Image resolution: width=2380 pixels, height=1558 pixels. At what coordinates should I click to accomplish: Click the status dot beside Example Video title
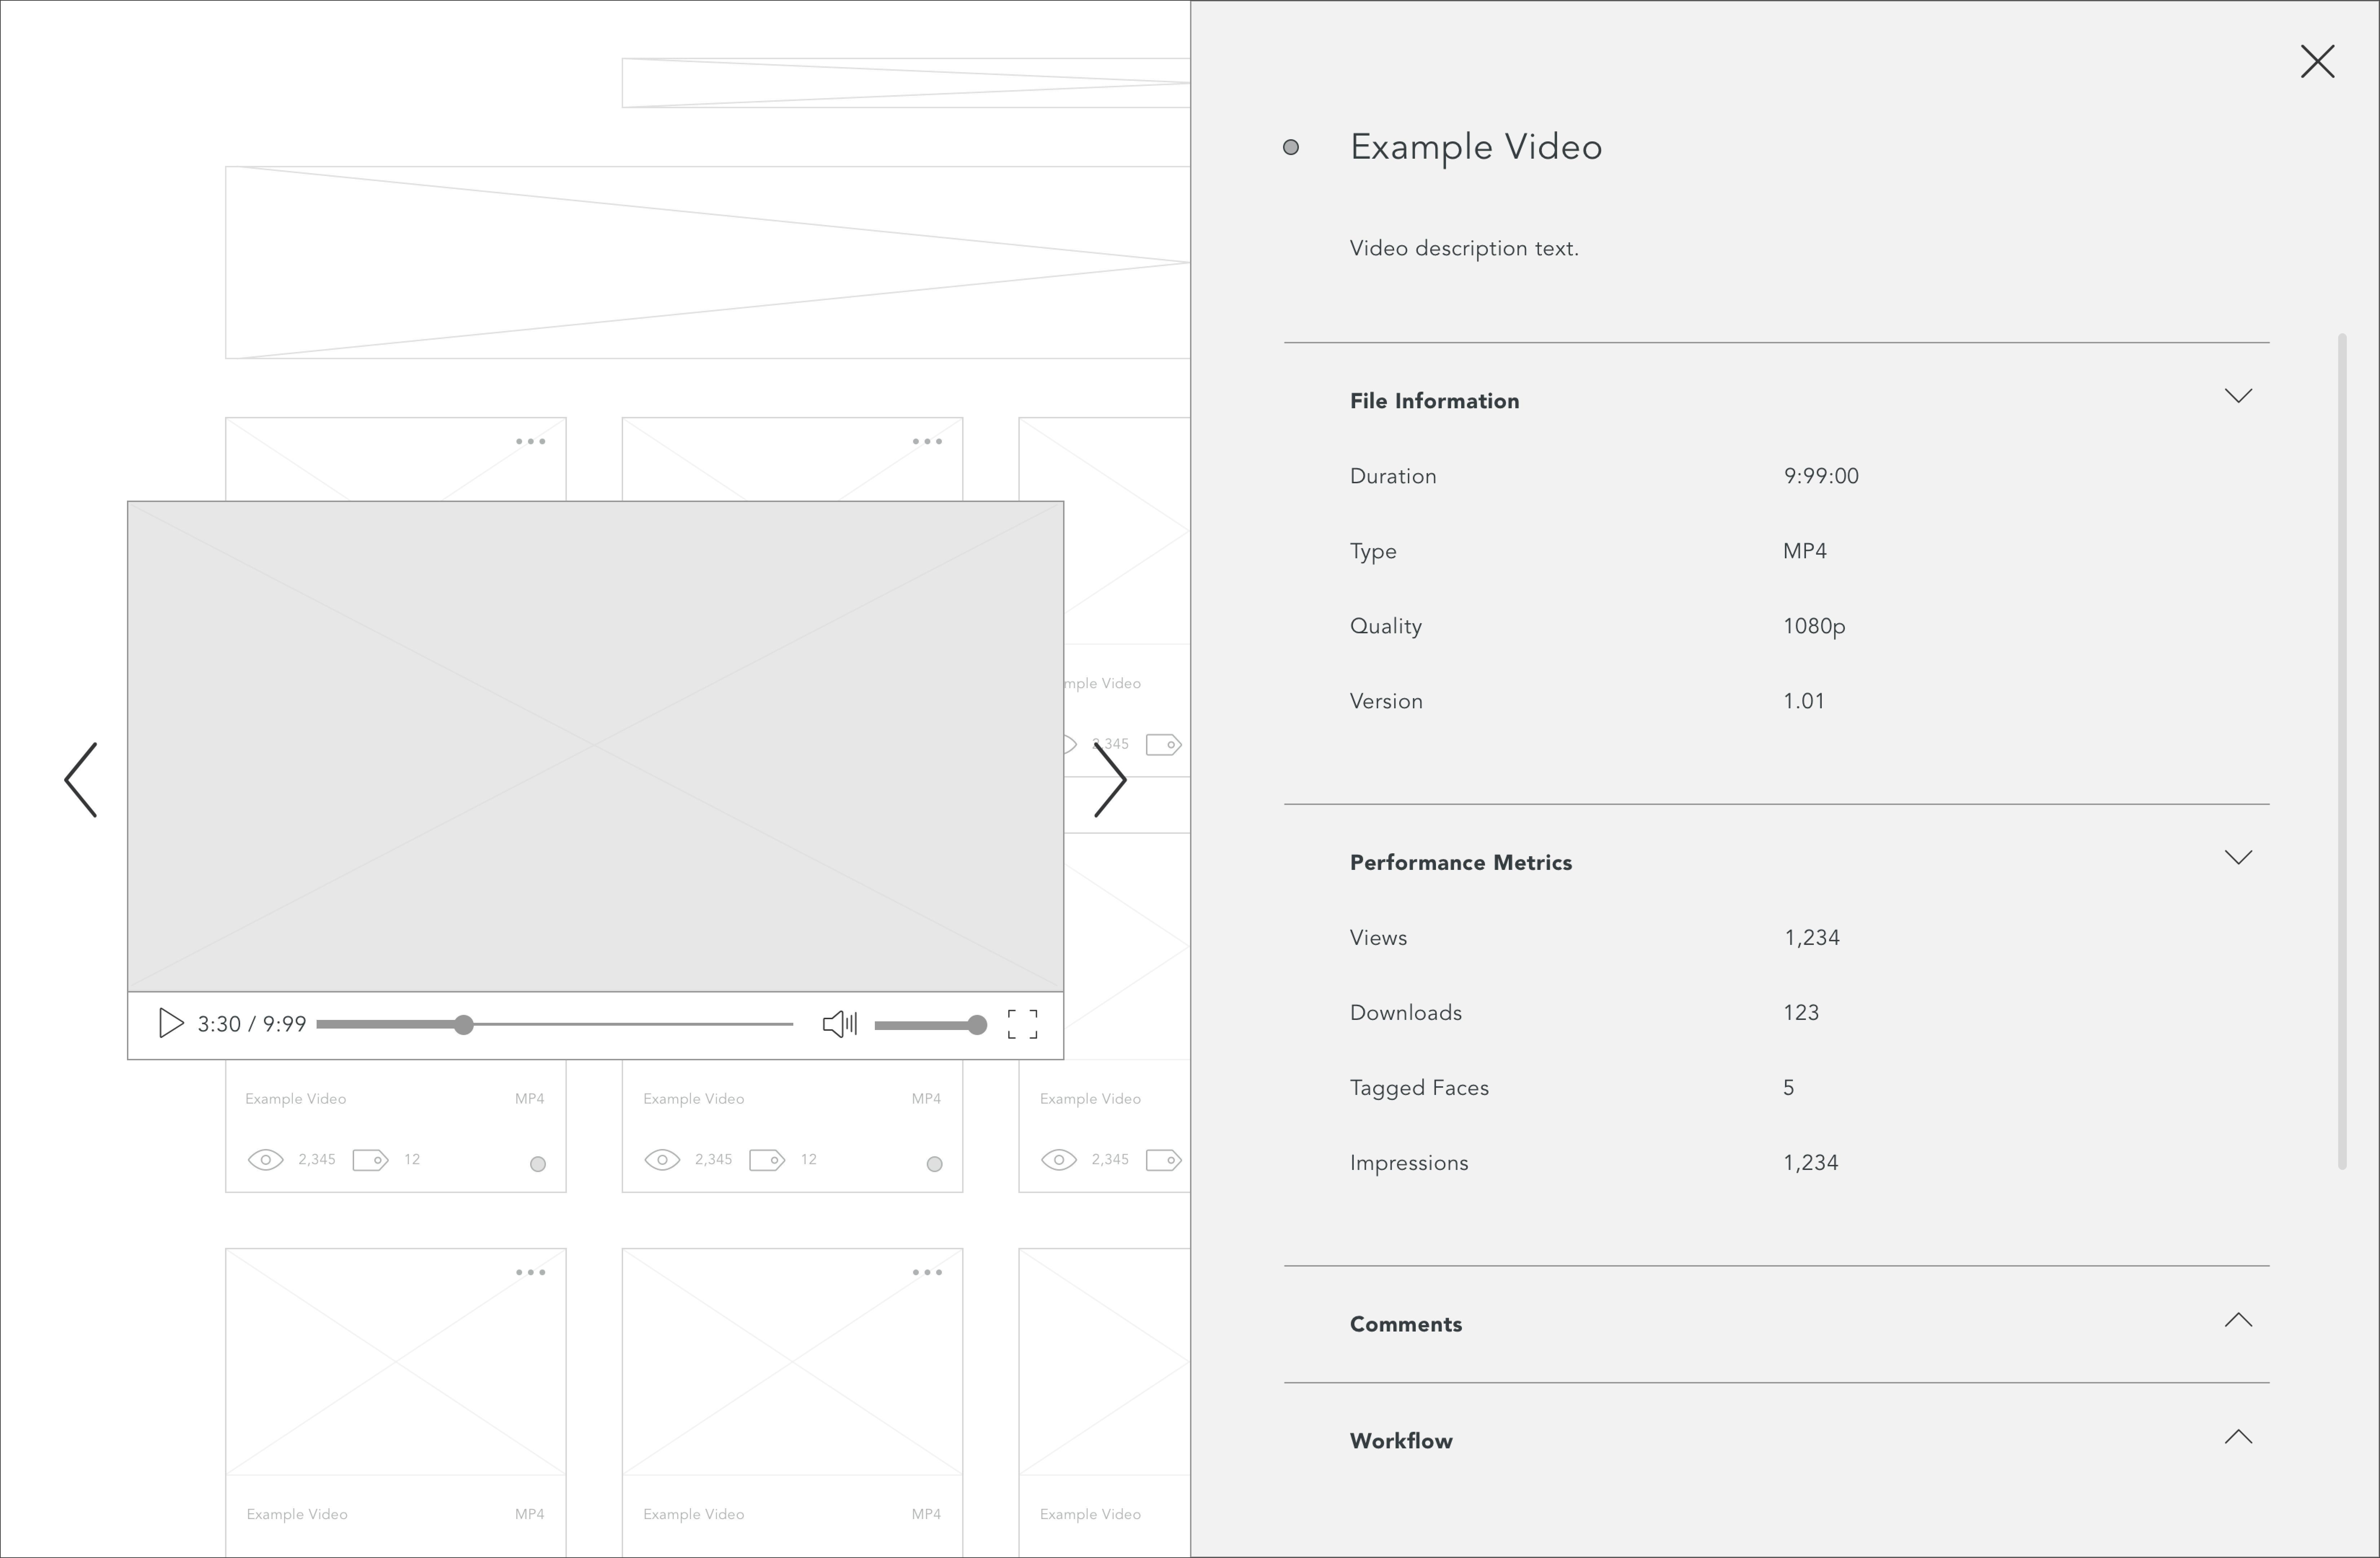1291,147
